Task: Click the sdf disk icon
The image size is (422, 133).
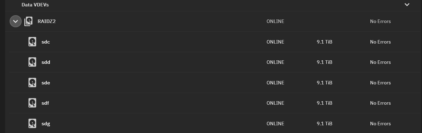Action: point(32,103)
